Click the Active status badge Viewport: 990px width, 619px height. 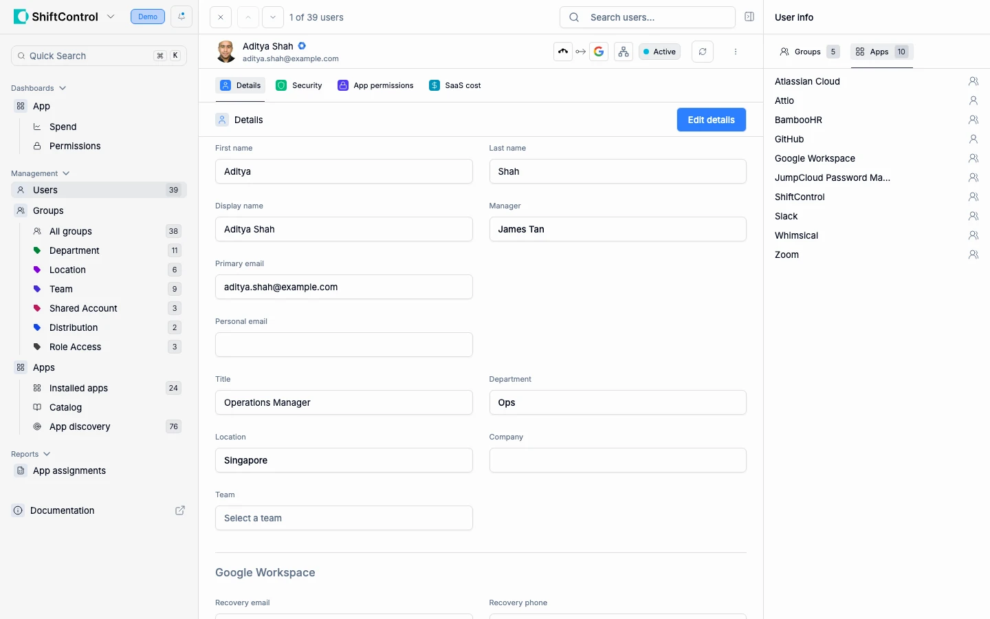(x=660, y=52)
